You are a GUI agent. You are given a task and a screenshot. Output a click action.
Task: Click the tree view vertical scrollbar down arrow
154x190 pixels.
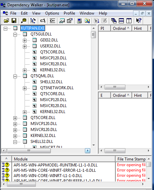click(94, 145)
